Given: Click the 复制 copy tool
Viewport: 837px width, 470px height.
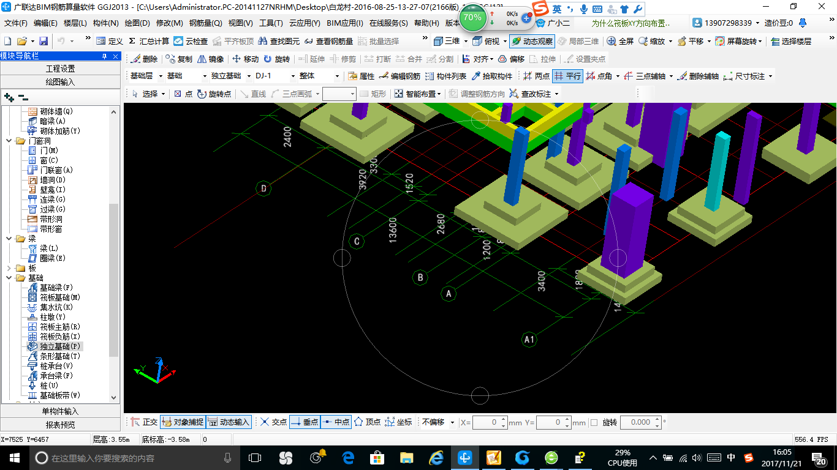Looking at the screenshot, I should pyautogui.click(x=178, y=59).
